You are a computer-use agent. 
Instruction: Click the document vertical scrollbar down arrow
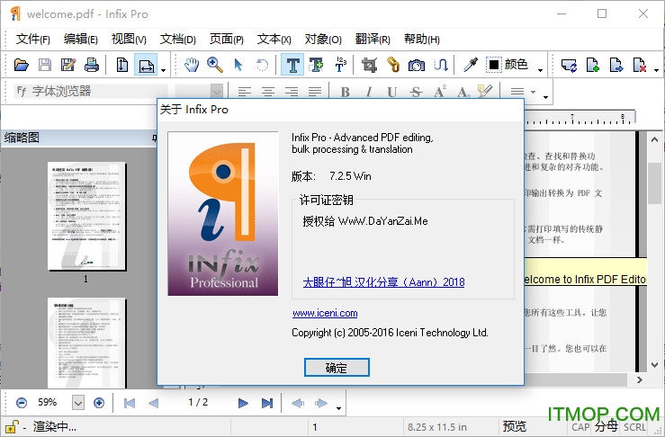click(x=655, y=364)
